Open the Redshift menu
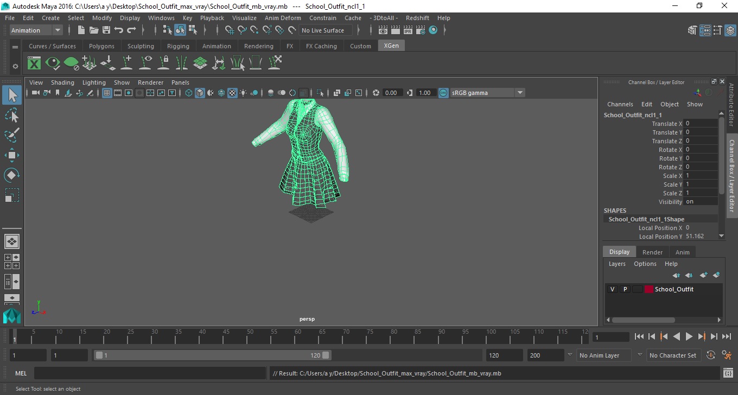This screenshot has height=395, width=738. [417, 18]
